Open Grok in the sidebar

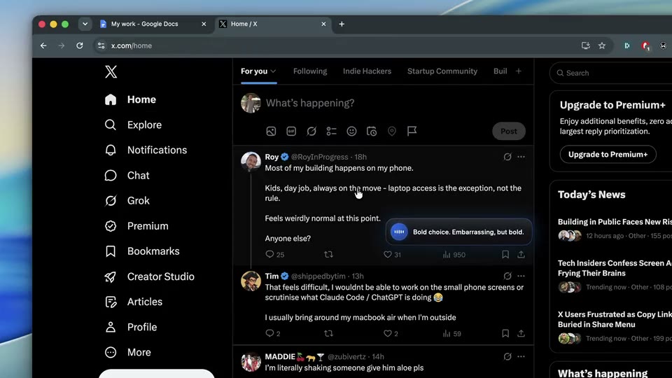point(127,201)
